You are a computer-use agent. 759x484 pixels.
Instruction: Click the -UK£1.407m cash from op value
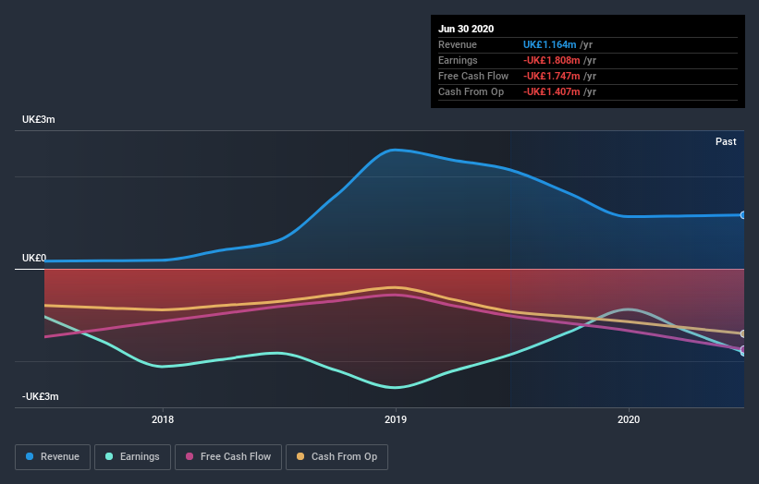tap(551, 91)
